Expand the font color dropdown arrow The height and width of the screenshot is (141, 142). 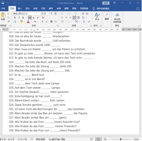coord(31,21)
